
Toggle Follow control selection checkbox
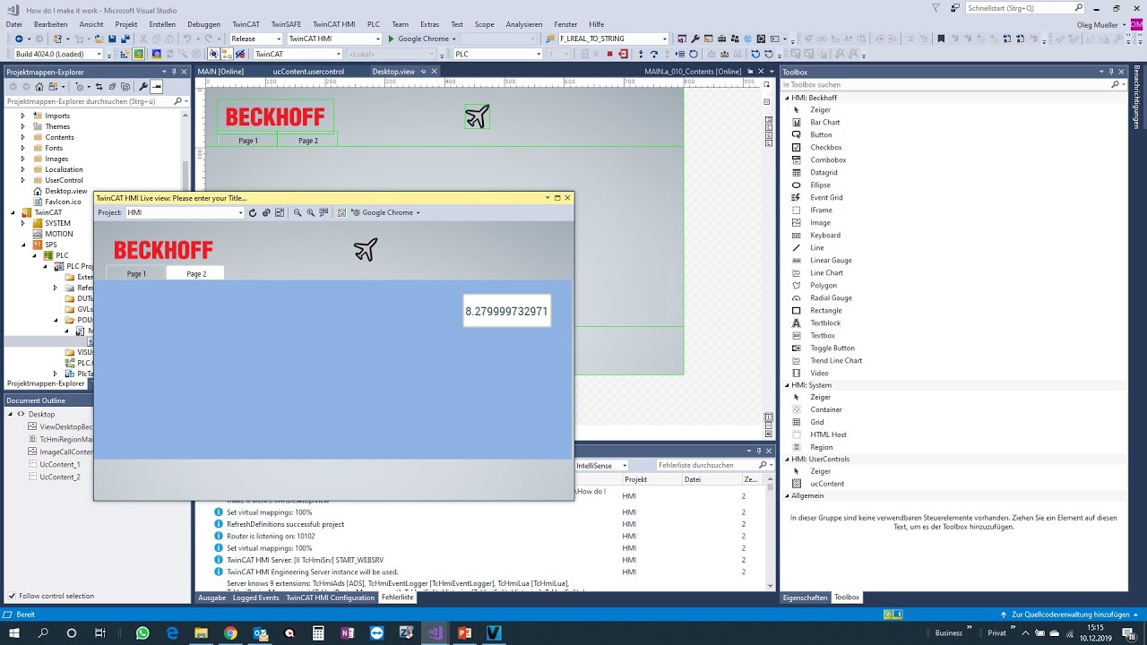pyautogui.click(x=12, y=596)
